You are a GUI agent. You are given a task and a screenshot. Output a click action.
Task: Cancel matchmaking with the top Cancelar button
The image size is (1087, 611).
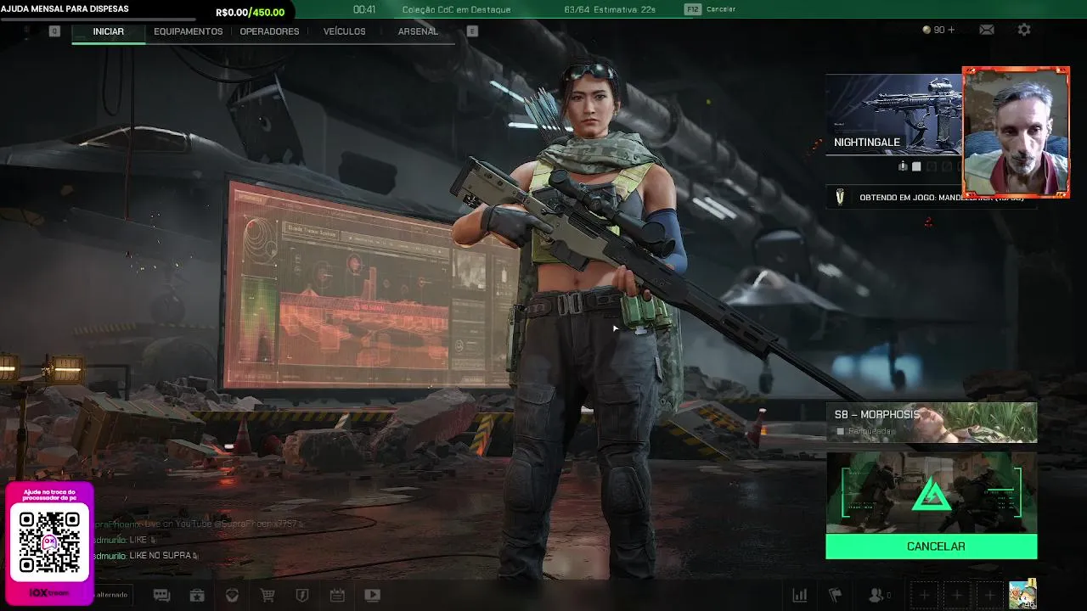pos(721,9)
